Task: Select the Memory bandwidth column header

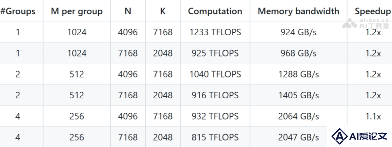Action: pos(299,11)
